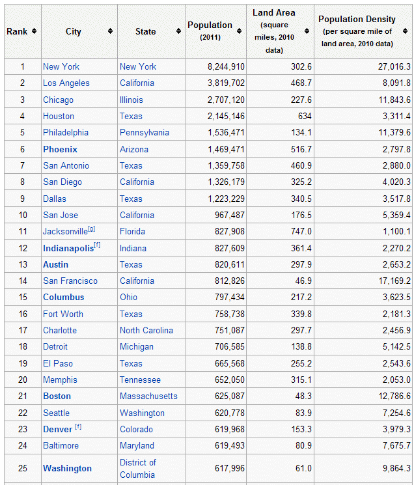The image size is (414, 485).
Task: Open the Colorado state link
Action: 136,429
